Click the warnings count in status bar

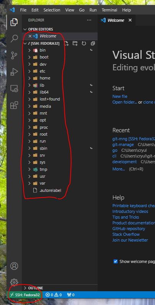click(x=58, y=295)
